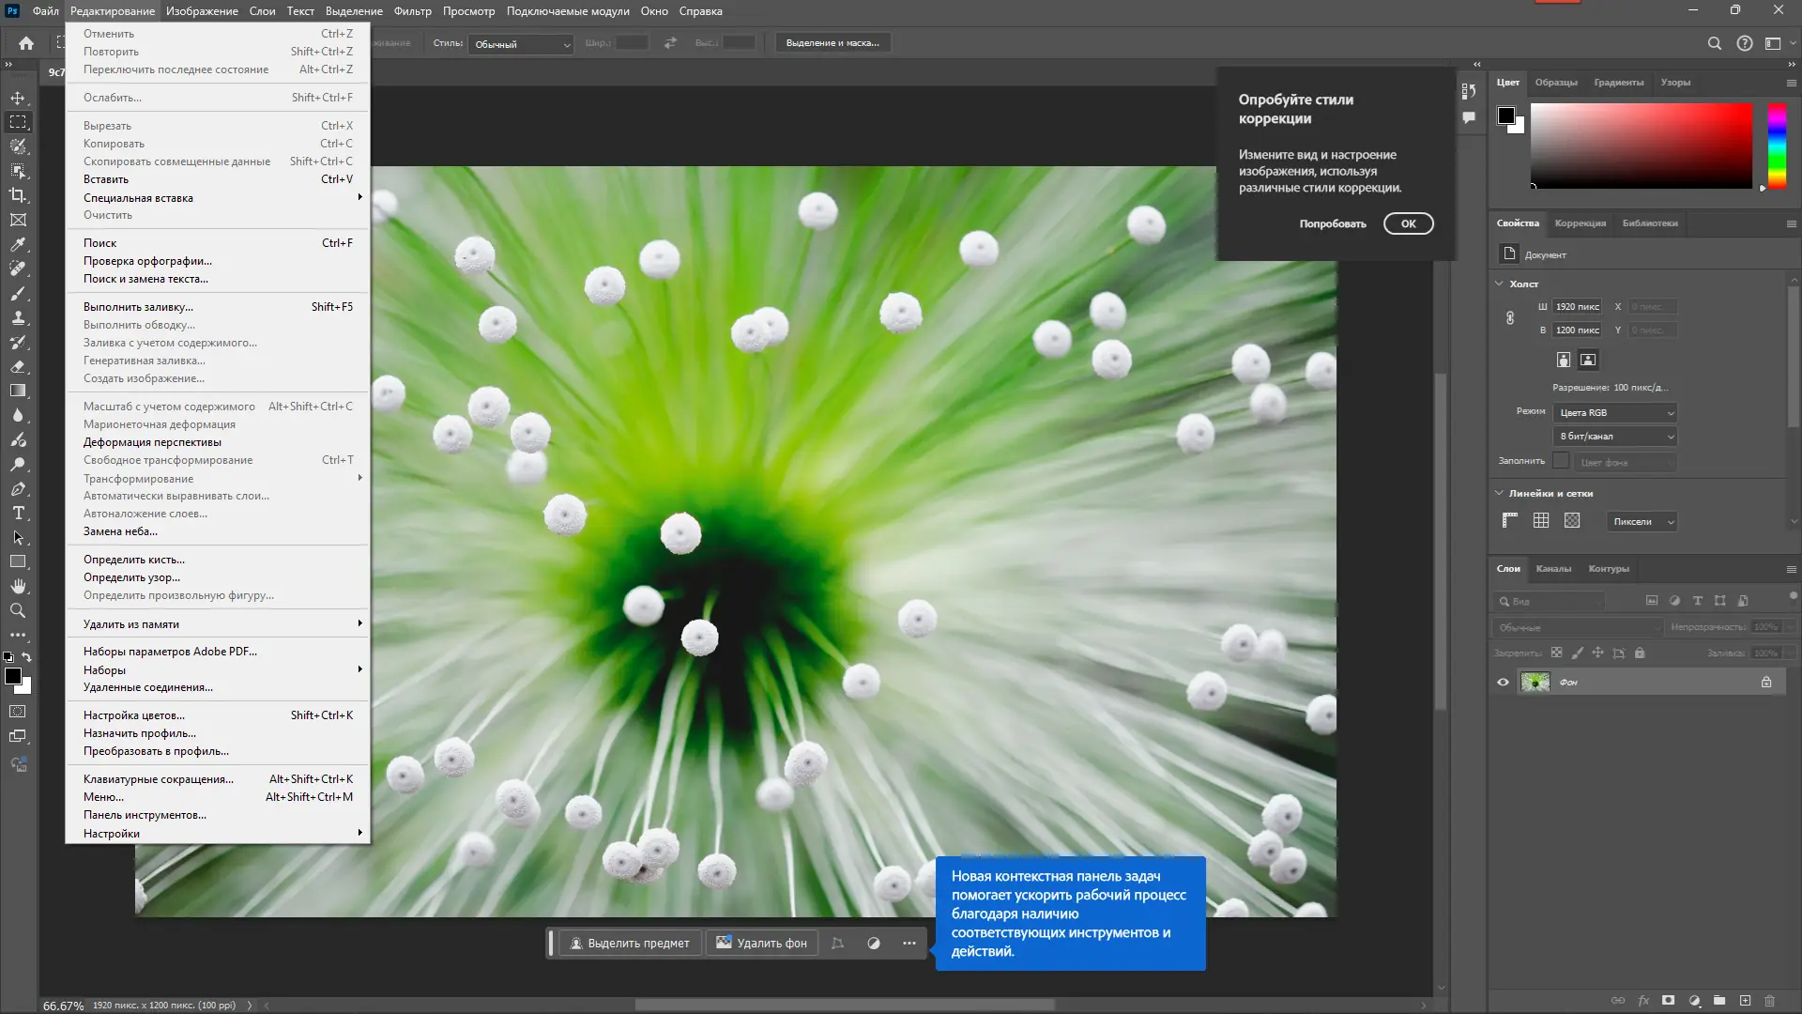Image resolution: width=1802 pixels, height=1014 pixels.
Task: Click the portrait orientation canvas icon
Action: pos(1563,360)
